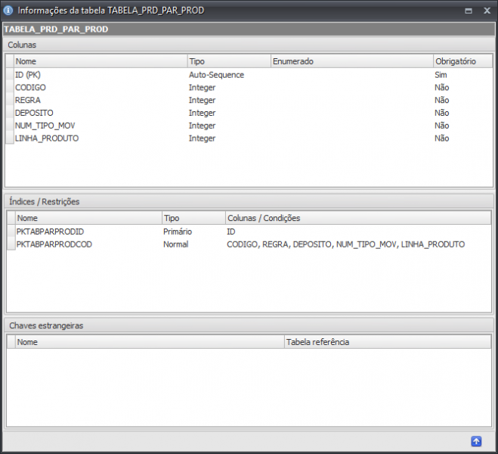The height and width of the screenshot is (454, 498).
Task: Click Tipo header in Índices grid
Action: click(193, 218)
